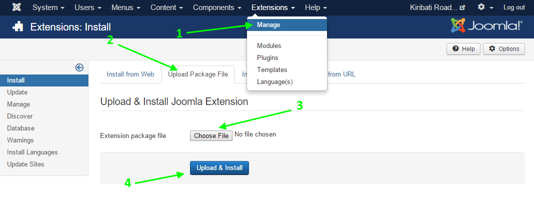This screenshot has height=199, width=534.
Task: Open the Kiribati Road site preview link
Action: 437,7
